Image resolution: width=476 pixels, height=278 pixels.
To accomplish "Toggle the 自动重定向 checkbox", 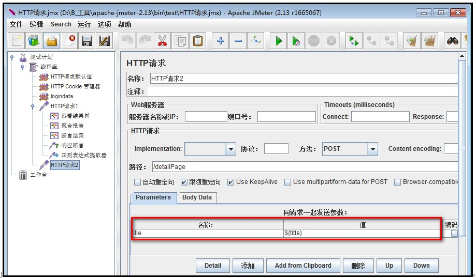I will point(138,182).
